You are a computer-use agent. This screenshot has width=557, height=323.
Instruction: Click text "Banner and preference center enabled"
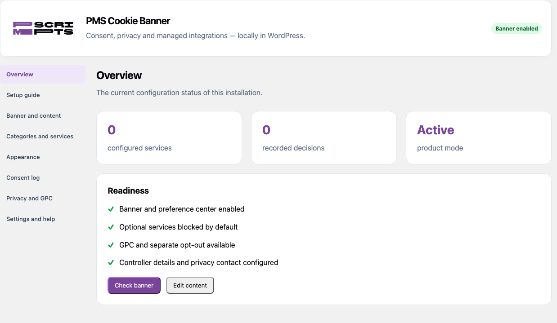pyautogui.click(x=182, y=209)
